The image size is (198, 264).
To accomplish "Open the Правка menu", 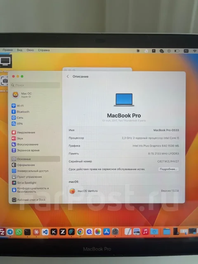I will [x=7, y=50].
